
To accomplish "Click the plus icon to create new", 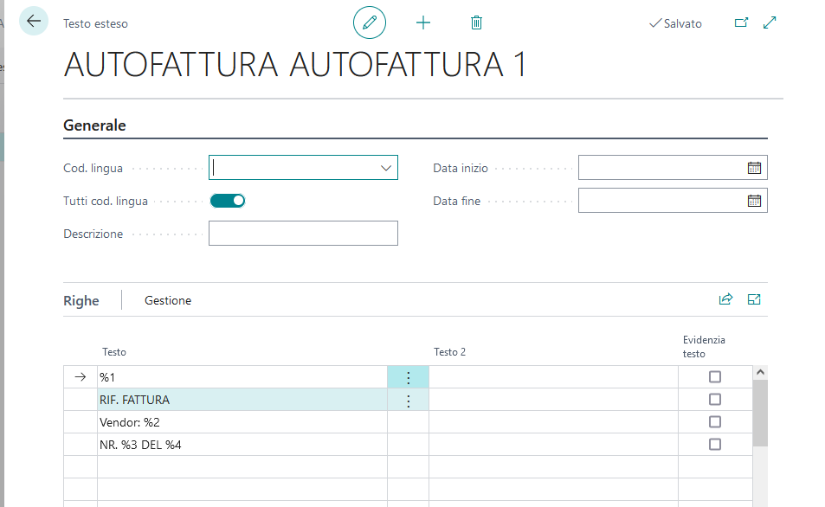I will click(x=423, y=22).
